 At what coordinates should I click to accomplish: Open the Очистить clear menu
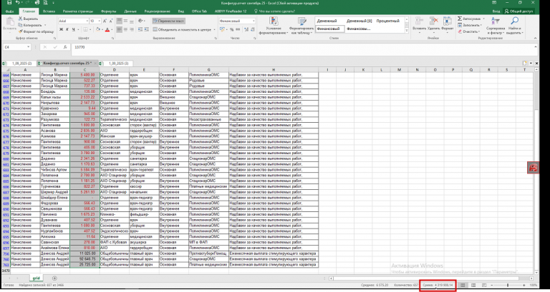point(469,31)
